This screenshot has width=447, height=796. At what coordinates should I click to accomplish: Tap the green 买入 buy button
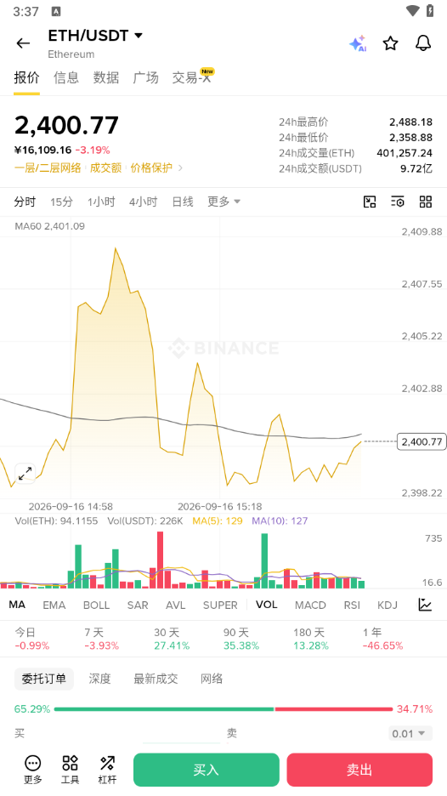207,770
